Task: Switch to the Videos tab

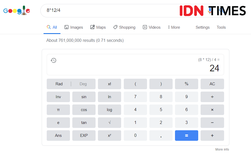Action: click(x=152, y=27)
